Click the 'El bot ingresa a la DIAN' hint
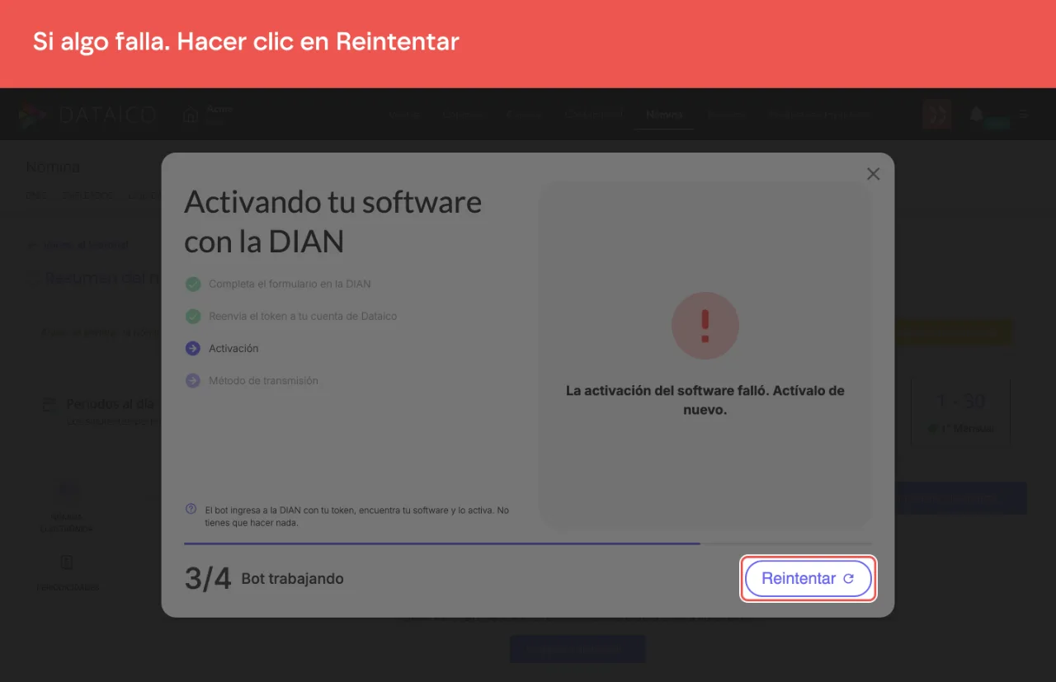 356,516
